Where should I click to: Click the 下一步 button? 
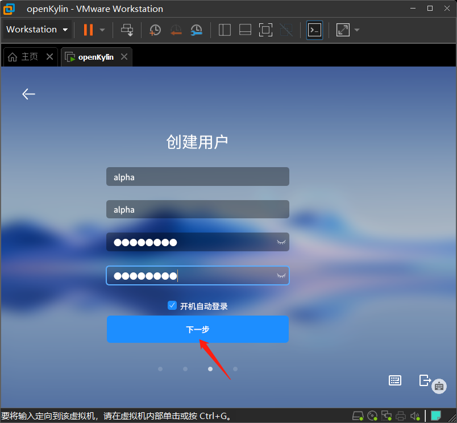198,329
